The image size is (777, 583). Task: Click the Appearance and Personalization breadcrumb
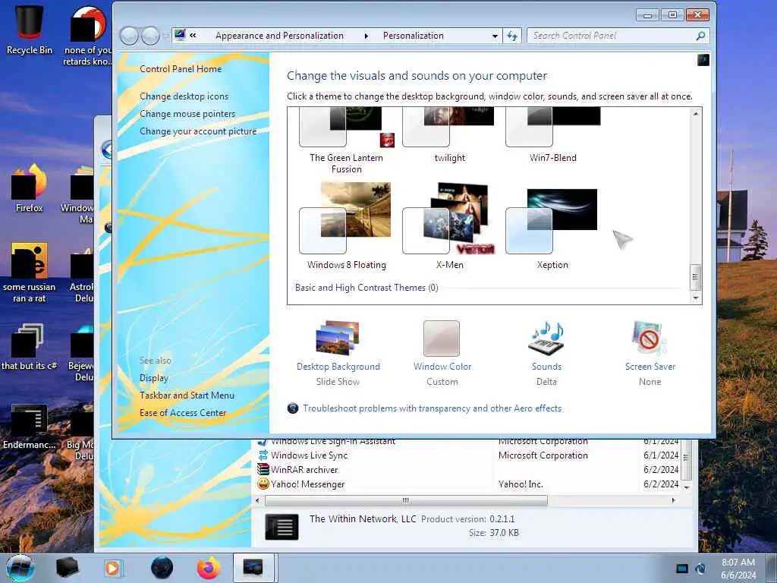[x=279, y=36]
